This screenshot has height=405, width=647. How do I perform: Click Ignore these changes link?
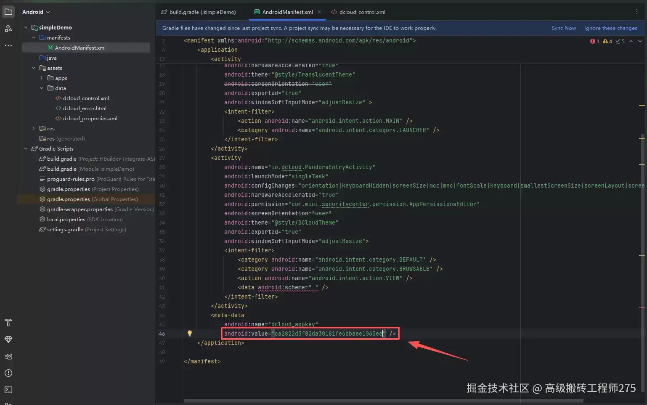tap(610, 28)
